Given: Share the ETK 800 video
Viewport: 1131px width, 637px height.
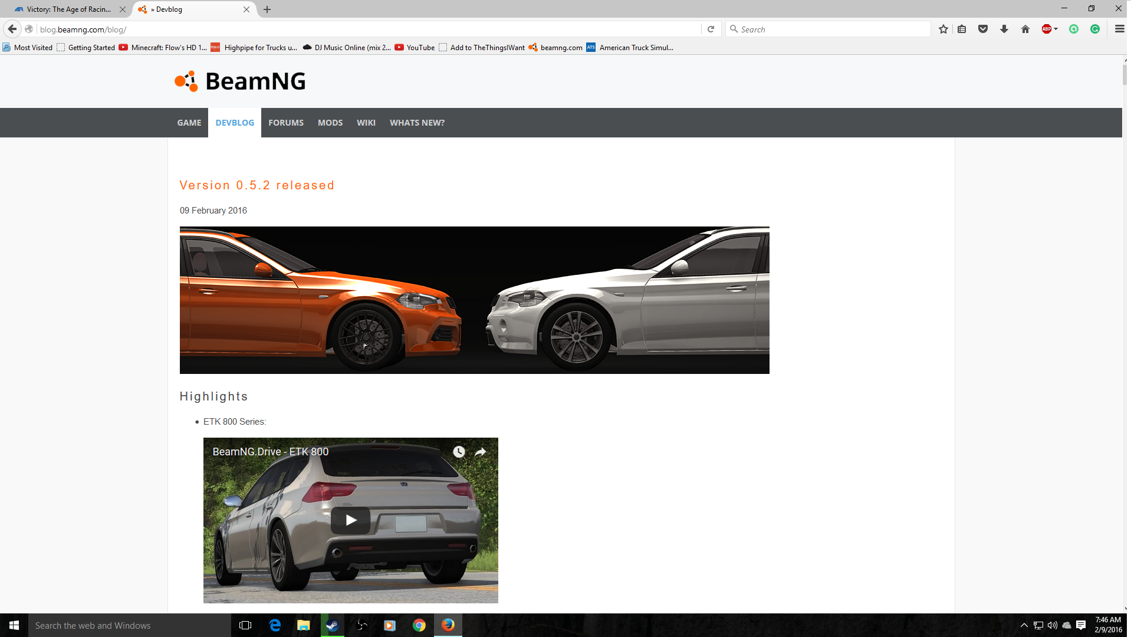Looking at the screenshot, I should (481, 452).
